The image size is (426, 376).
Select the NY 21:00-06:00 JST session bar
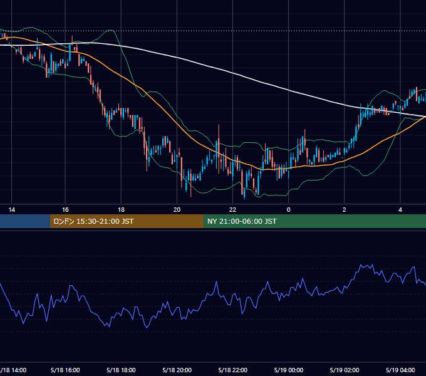314,221
